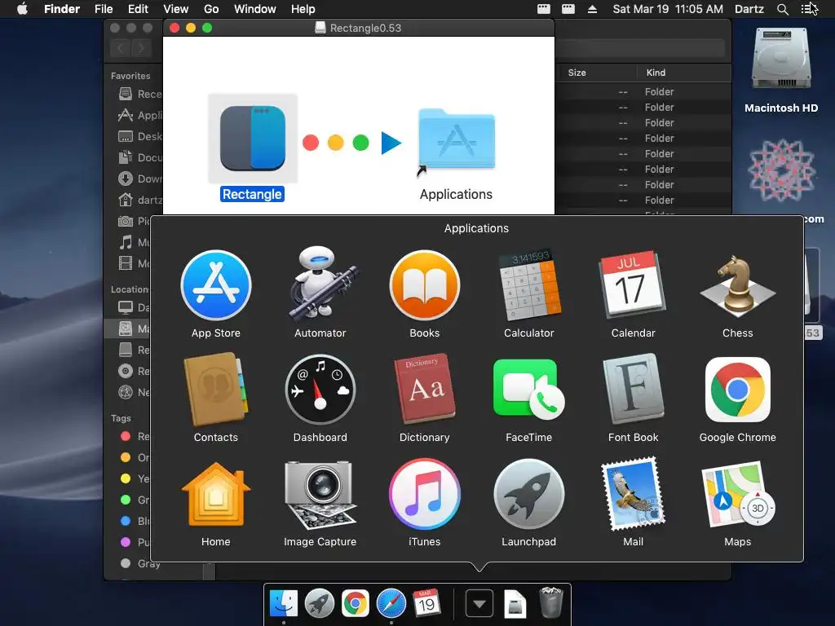
Task: Open the Dashboard app icon
Action: (x=320, y=389)
